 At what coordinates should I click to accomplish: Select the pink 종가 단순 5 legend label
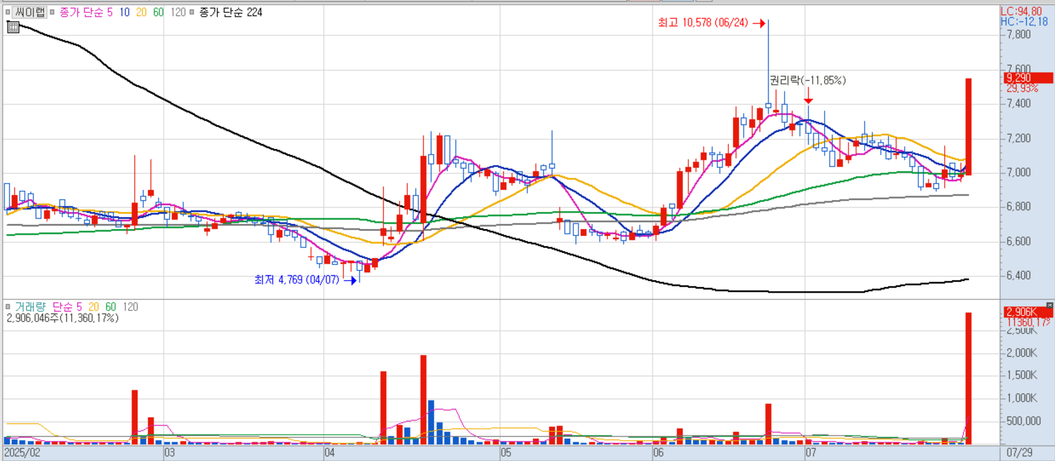86,12
